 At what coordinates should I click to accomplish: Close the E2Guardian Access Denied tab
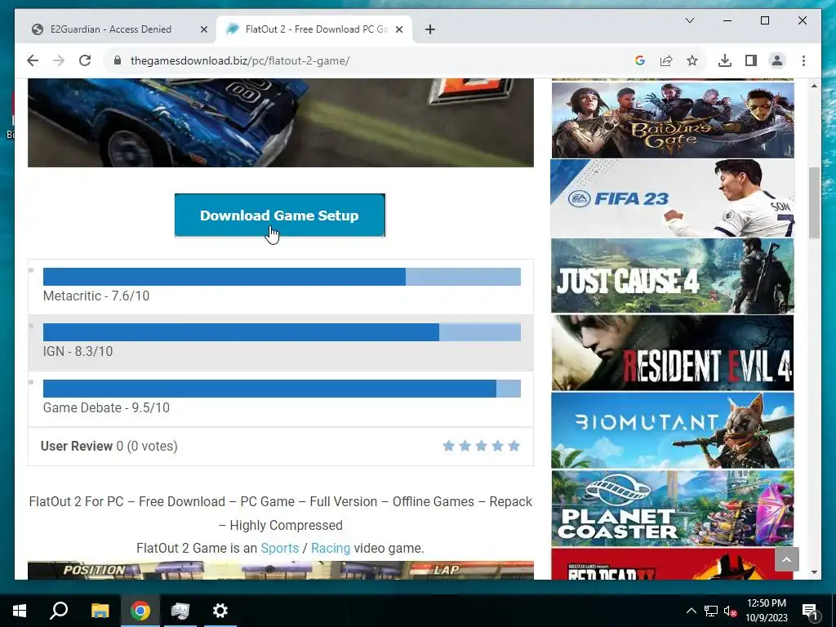click(203, 29)
